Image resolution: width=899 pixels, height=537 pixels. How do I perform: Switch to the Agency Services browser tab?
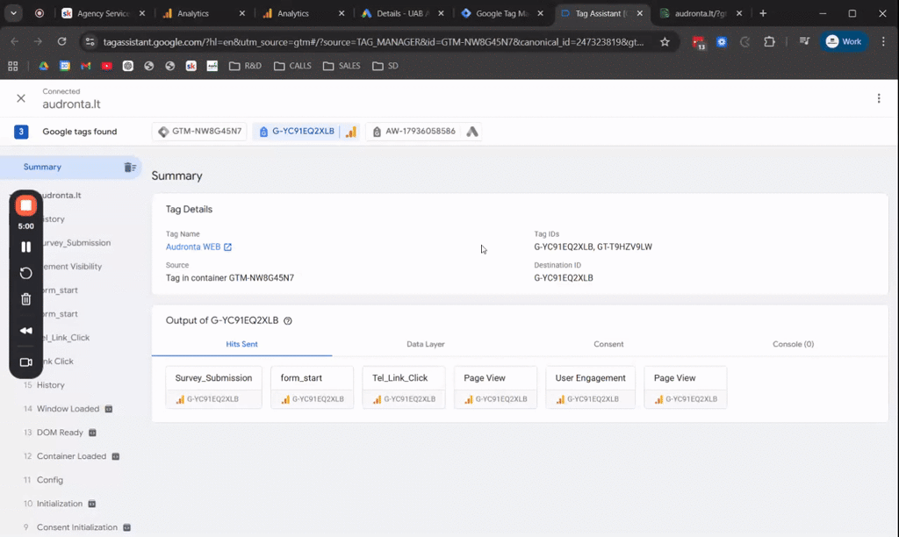coord(104,13)
